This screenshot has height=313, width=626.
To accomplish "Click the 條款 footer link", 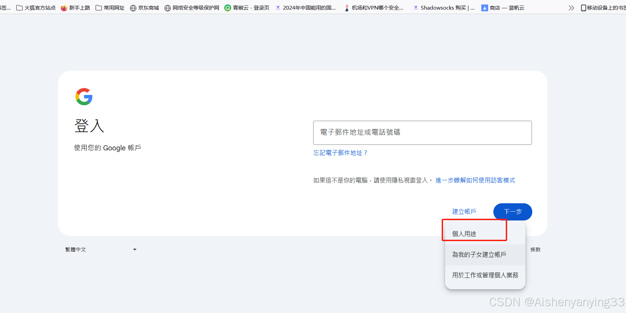I will [x=535, y=250].
